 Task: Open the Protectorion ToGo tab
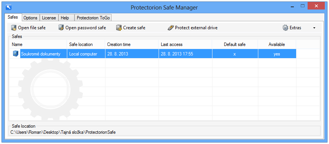[93, 18]
